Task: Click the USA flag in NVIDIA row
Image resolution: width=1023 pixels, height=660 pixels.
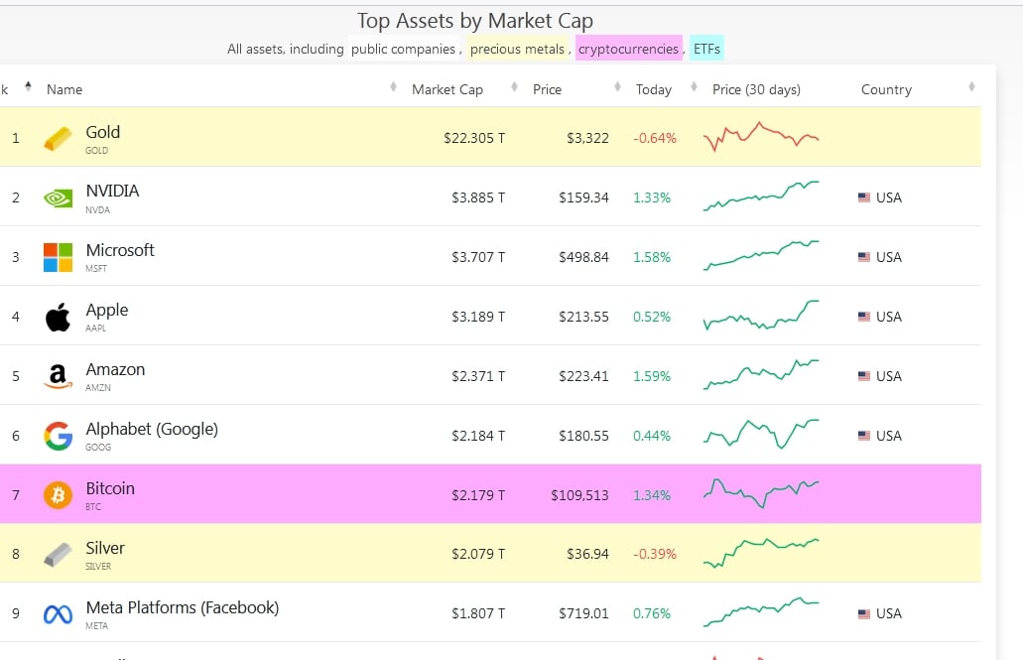Action: [864, 198]
